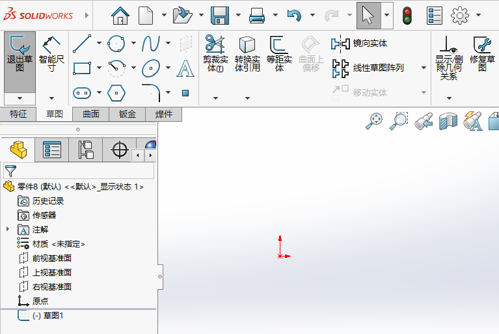Click the Select cursor tool

pyautogui.click(x=368, y=15)
